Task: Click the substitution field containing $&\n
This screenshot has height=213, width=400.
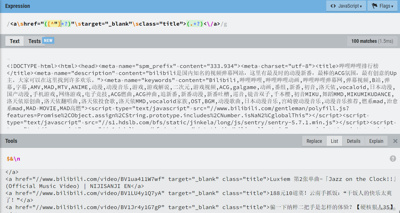Action: pyautogui.click(x=13, y=159)
